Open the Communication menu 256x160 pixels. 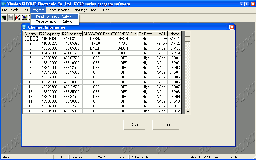(x=58, y=10)
